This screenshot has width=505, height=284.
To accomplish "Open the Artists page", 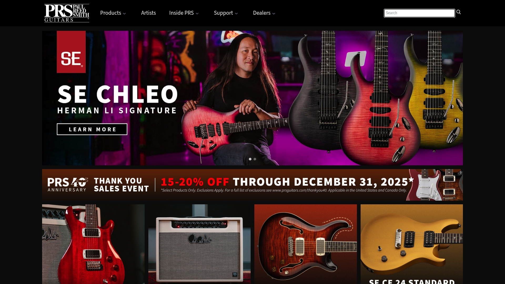I will coord(148,13).
